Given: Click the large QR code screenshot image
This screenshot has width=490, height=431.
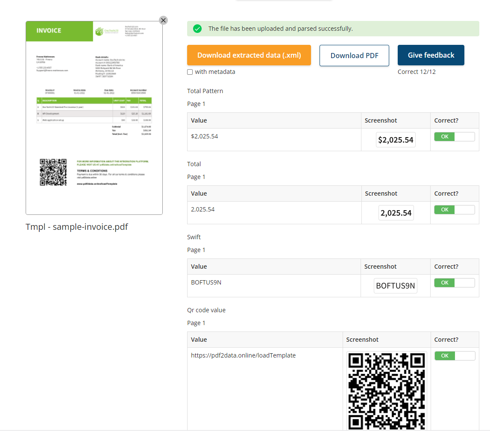Looking at the screenshot, I should click(x=387, y=390).
